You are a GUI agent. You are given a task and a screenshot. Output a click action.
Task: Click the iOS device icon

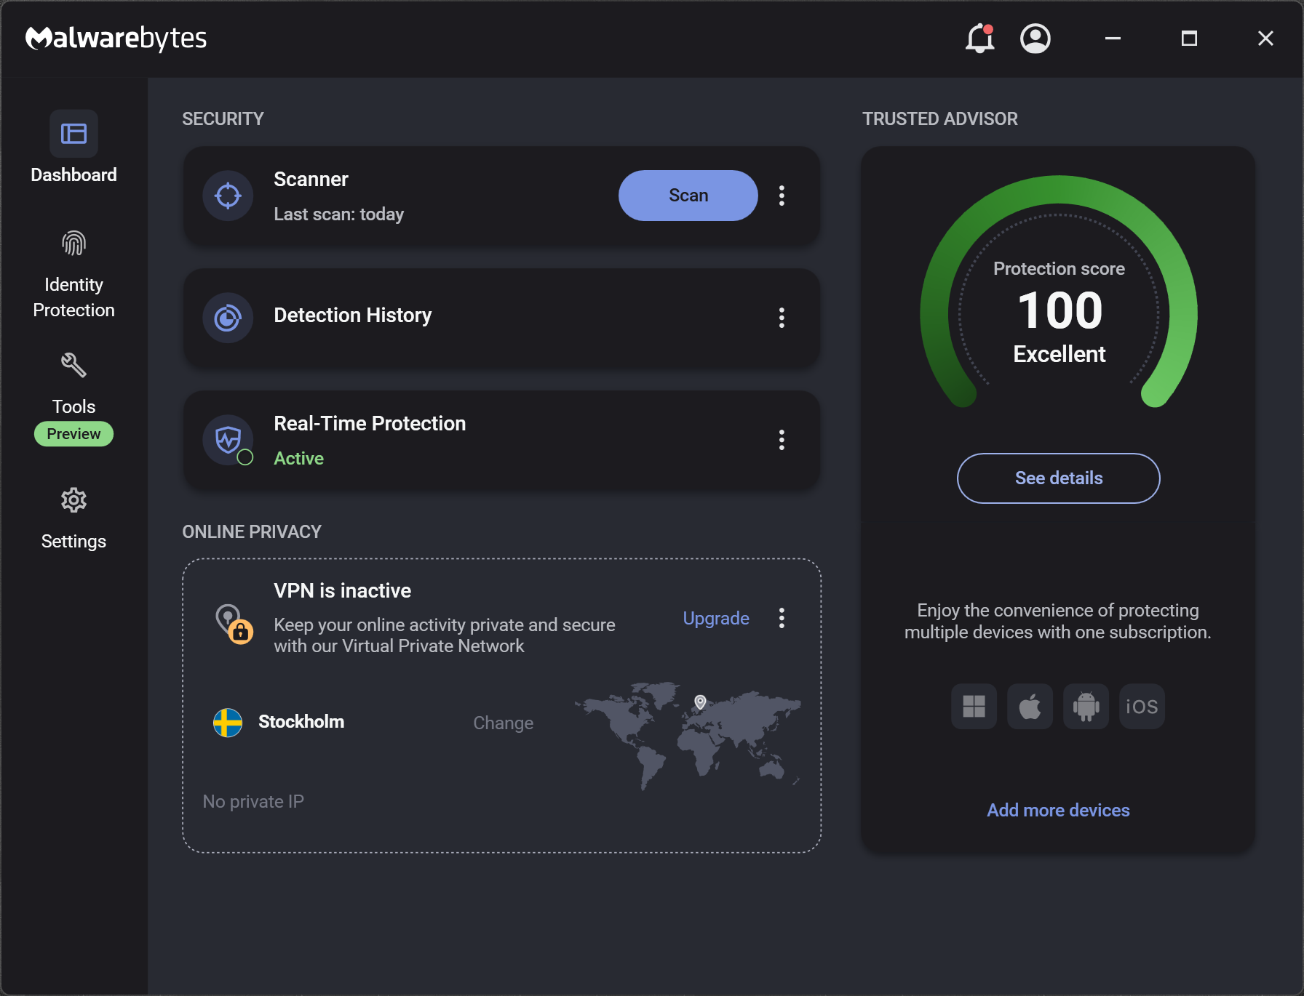pyautogui.click(x=1142, y=706)
